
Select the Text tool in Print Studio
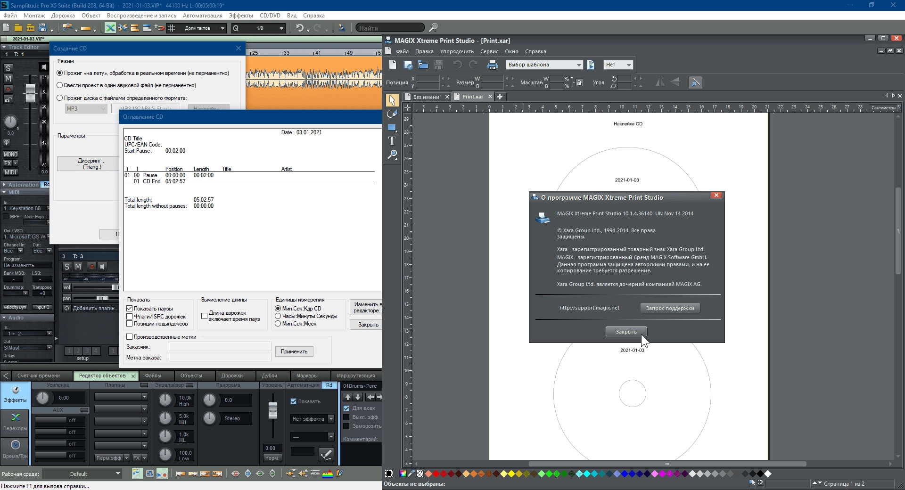(x=392, y=141)
